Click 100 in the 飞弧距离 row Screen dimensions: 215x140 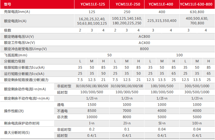pos(180,55)
